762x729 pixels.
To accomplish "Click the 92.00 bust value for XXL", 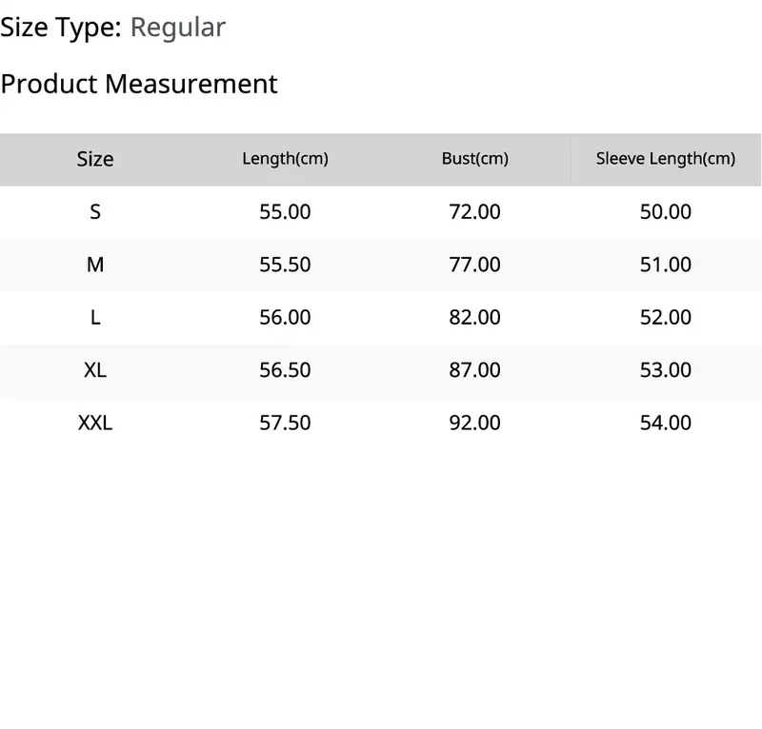I will 475,423.
